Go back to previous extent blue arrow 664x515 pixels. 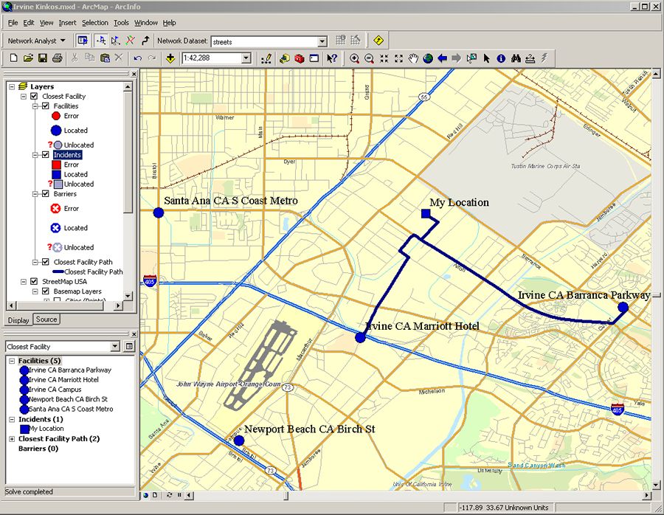[443, 58]
